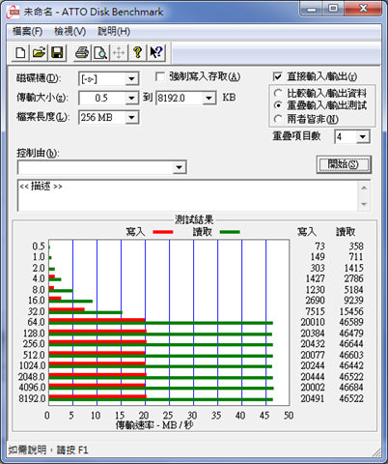Expand the 重疊項目數 dropdown showing 4

tap(363, 137)
